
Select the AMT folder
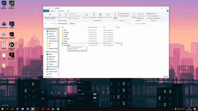(65, 30)
